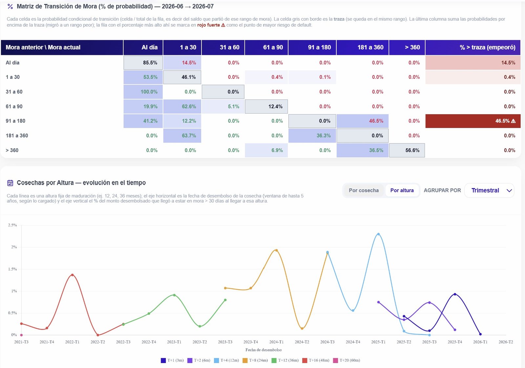Click the 85.5% trace cell in Al día row
Image resolution: width=525 pixels, height=368 pixels.
(143, 63)
